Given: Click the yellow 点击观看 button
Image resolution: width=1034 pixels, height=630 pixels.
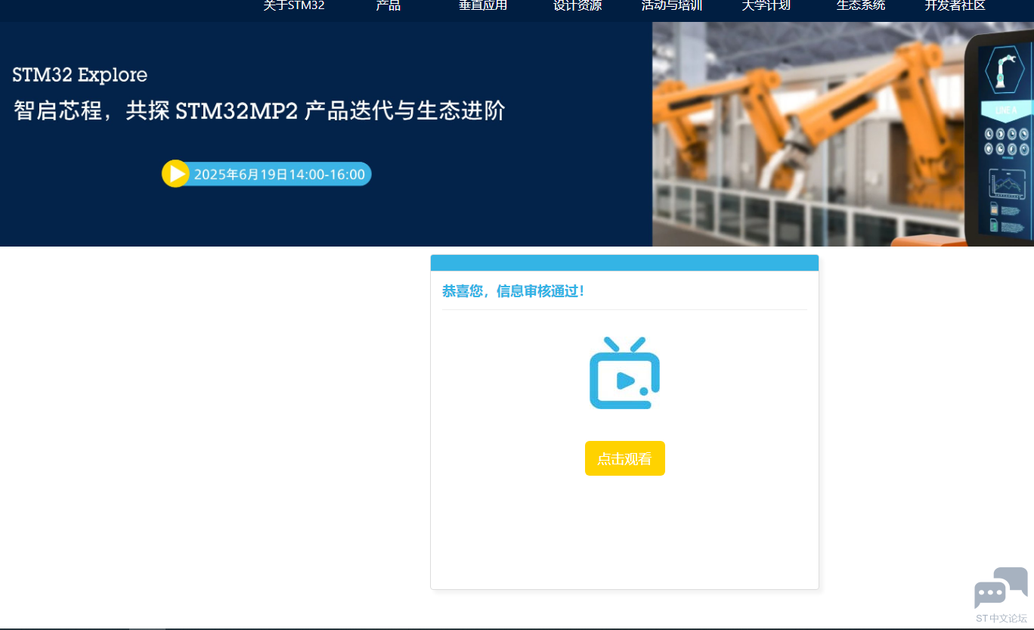Looking at the screenshot, I should 625,458.
